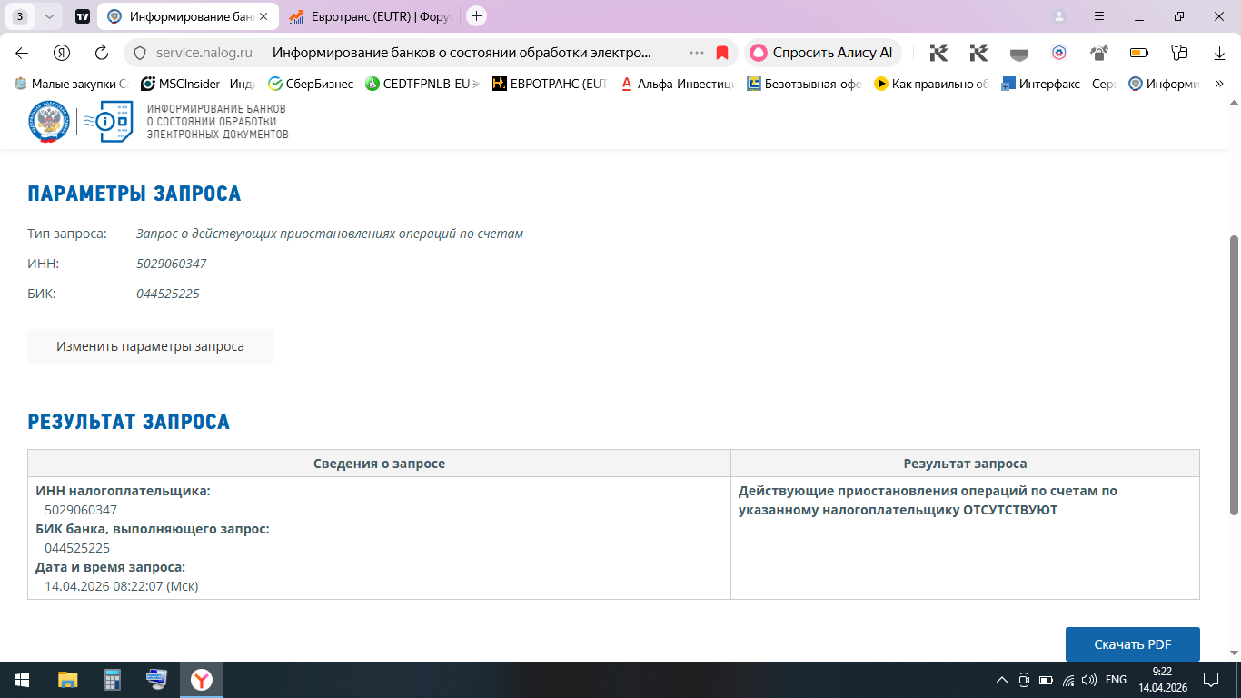Viewport: 1241px width, 698px height.
Task: Click the Сведения о запросе column header
Action: pos(379,464)
